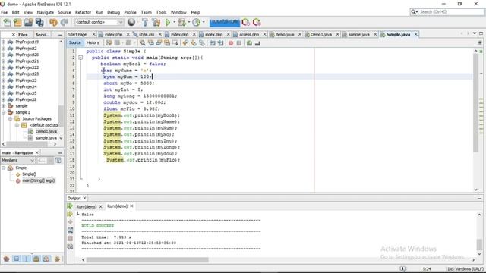
Task: Click the Save All toolbar icon
Action: (39, 22)
